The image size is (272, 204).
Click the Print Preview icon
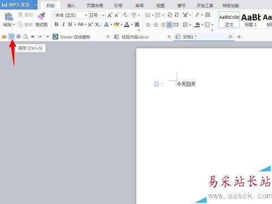26,37
